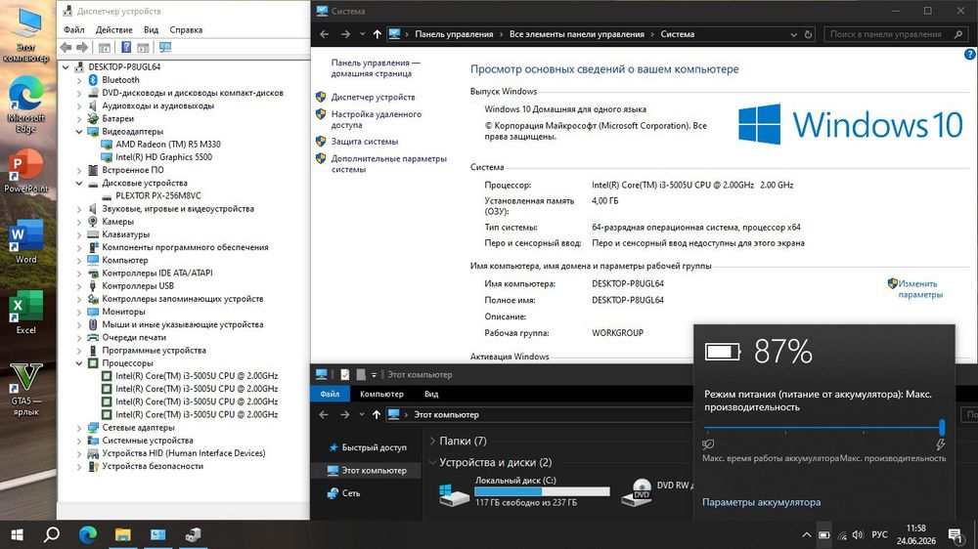Select 'PLEXTOR PX-256M8VC' disk device
This screenshot has height=549, width=978.
(x=157, y=195)
